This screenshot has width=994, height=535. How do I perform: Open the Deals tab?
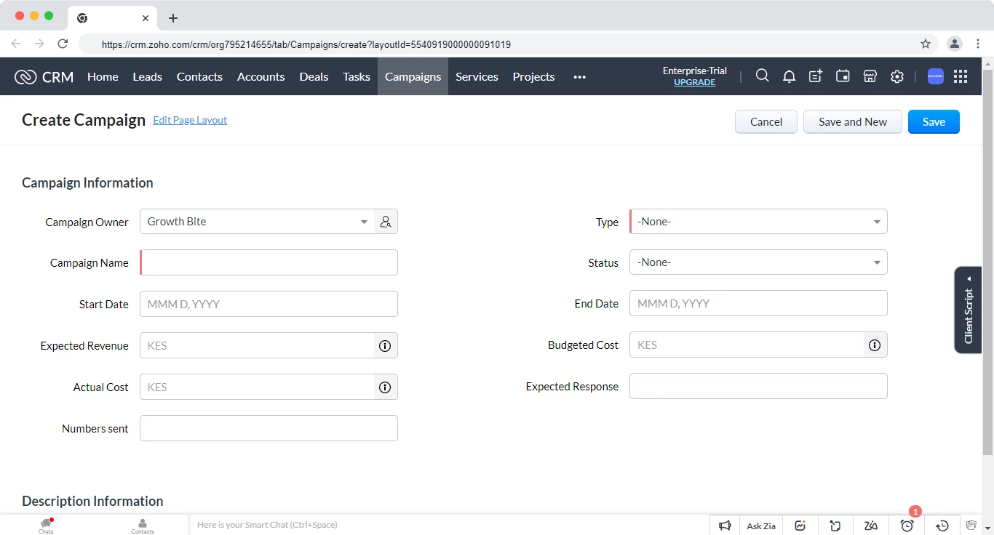coord(314,76)
